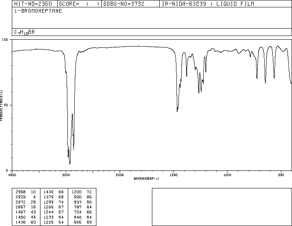This screenshot has height=226, width=292.
Task: Click the 3000 wavenumber axis label
Action: click(66, 175)
